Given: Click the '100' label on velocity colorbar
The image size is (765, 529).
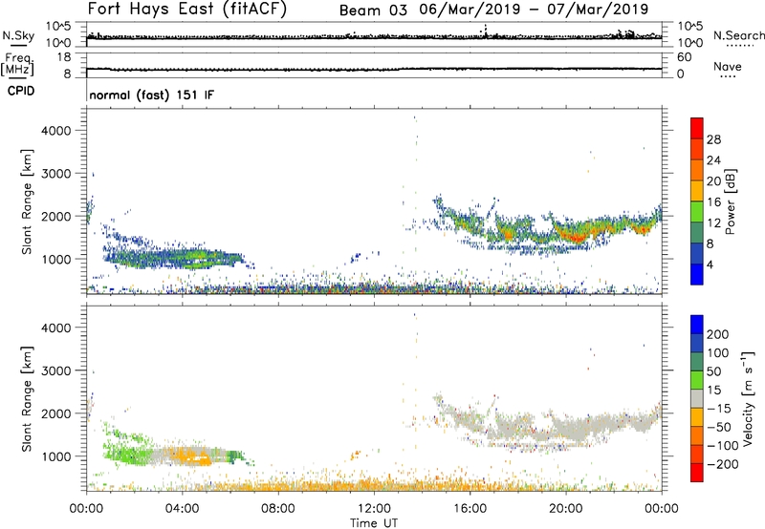Looking at the screenshot, I should pyautogui.click(x=718, y=353).
